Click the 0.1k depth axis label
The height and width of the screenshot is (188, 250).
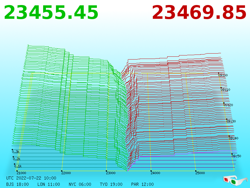pos(18,166)
